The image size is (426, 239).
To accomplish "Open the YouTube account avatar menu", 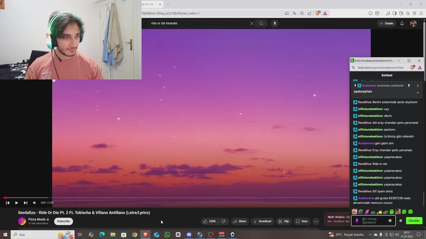I will (413, 23).
